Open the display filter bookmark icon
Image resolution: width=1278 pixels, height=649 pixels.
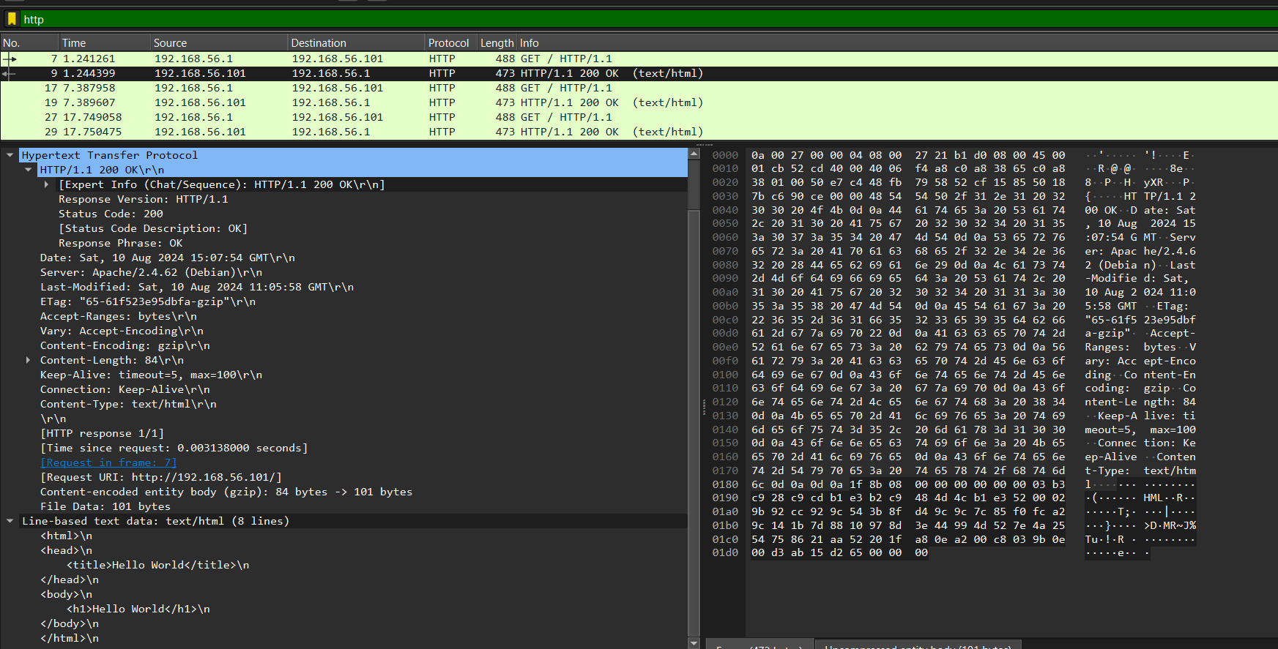[12, 19]
